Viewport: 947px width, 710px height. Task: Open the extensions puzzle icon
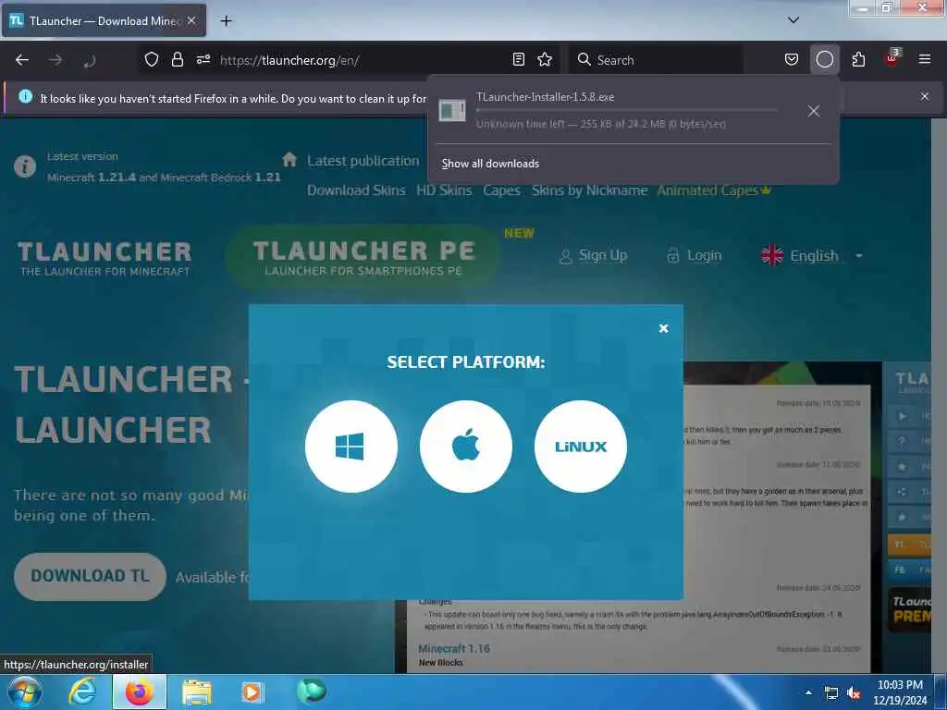click(x=858, y=59)
